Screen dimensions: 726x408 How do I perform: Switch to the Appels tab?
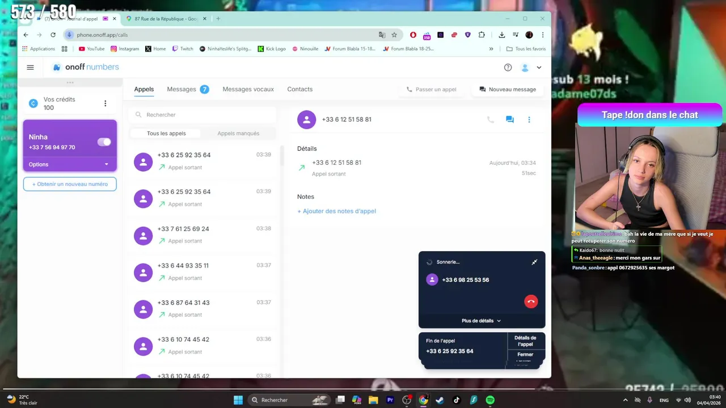click(144, 89)
